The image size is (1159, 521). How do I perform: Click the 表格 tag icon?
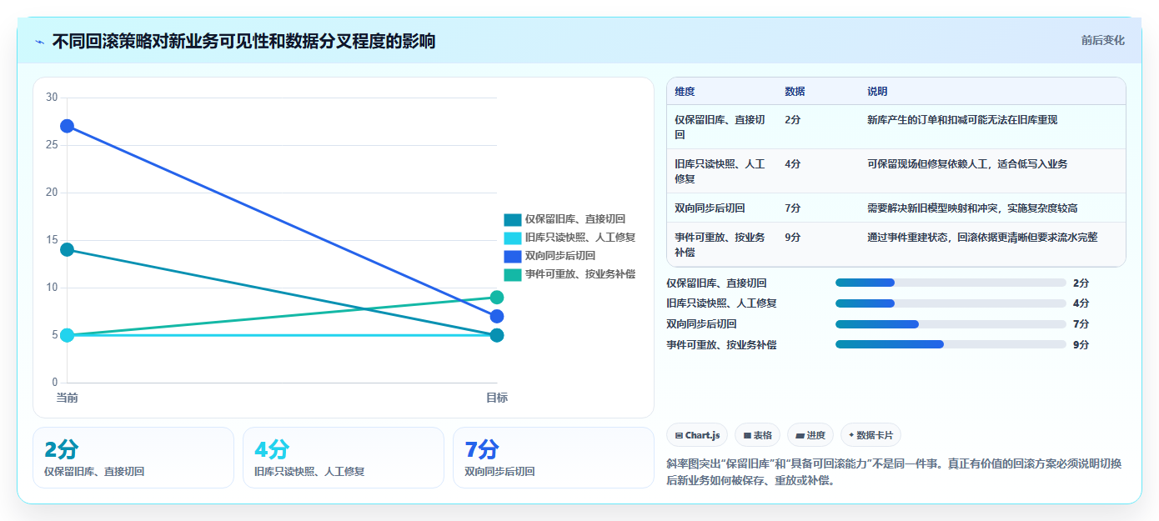(x=747, y=435)
